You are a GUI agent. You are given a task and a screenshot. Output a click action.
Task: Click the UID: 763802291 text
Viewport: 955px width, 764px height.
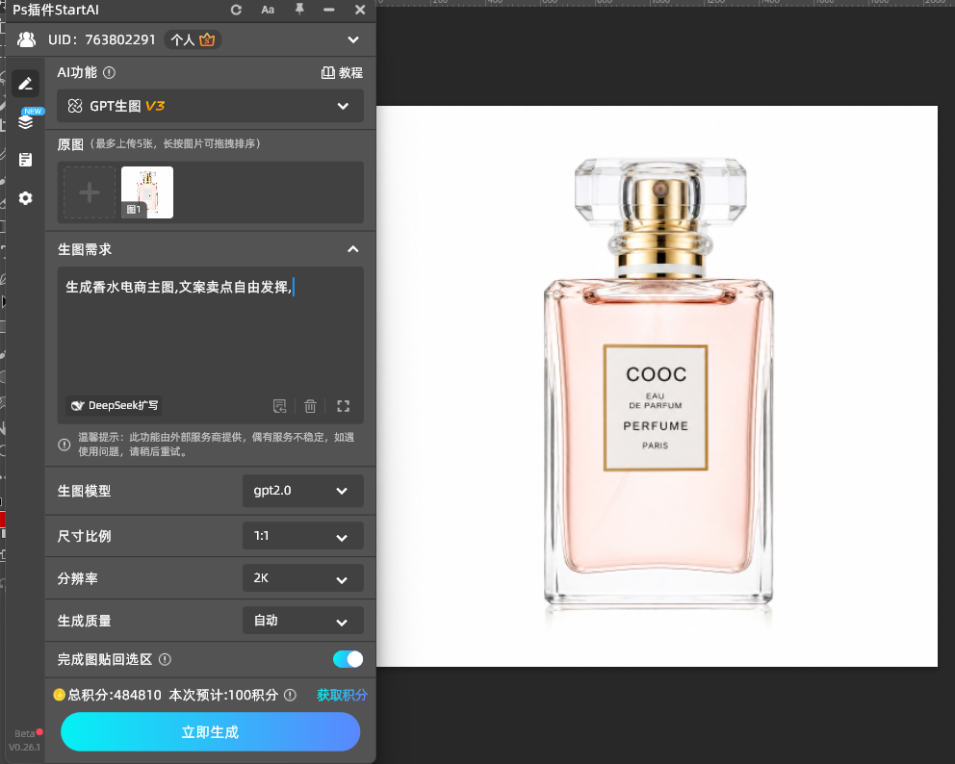102,39
